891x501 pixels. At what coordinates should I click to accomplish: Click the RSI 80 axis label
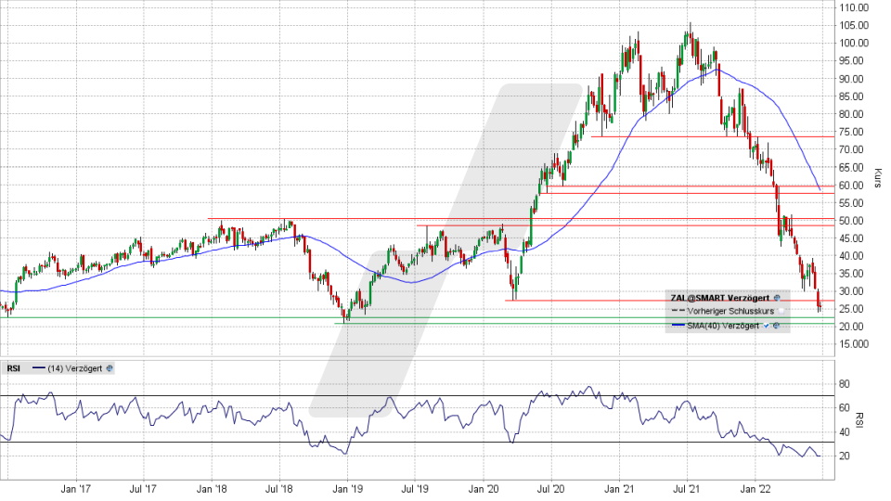(x=845, y=384)
